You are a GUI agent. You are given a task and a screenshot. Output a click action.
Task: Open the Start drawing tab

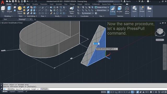[x=5, y=19]
